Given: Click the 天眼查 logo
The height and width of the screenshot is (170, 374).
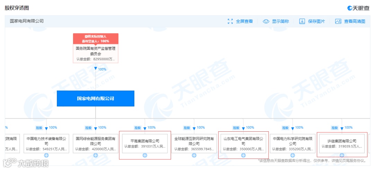Looking at the screenshot, I should coord(358,8).
